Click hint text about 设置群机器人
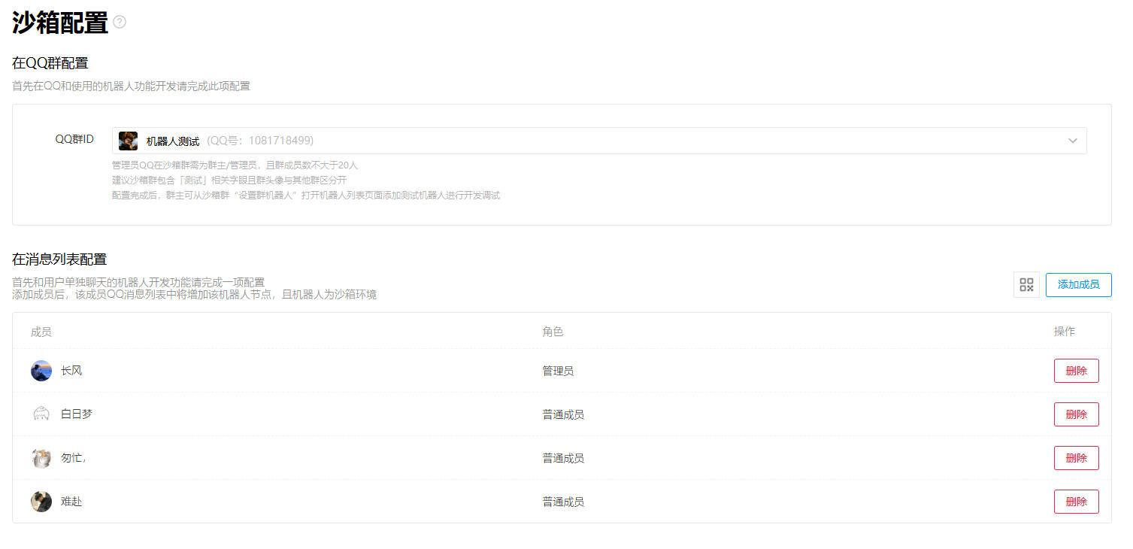1133x549 pixels. pos(306,196)
